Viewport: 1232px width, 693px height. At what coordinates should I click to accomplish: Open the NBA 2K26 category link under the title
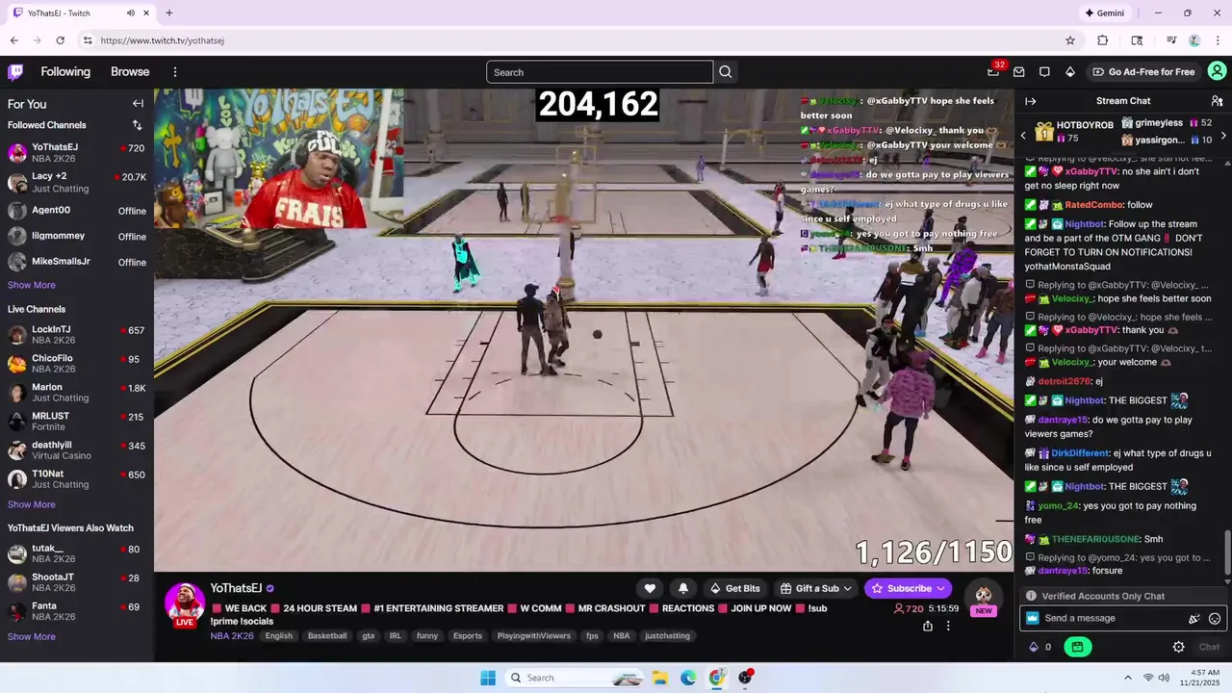click(232, 635)
